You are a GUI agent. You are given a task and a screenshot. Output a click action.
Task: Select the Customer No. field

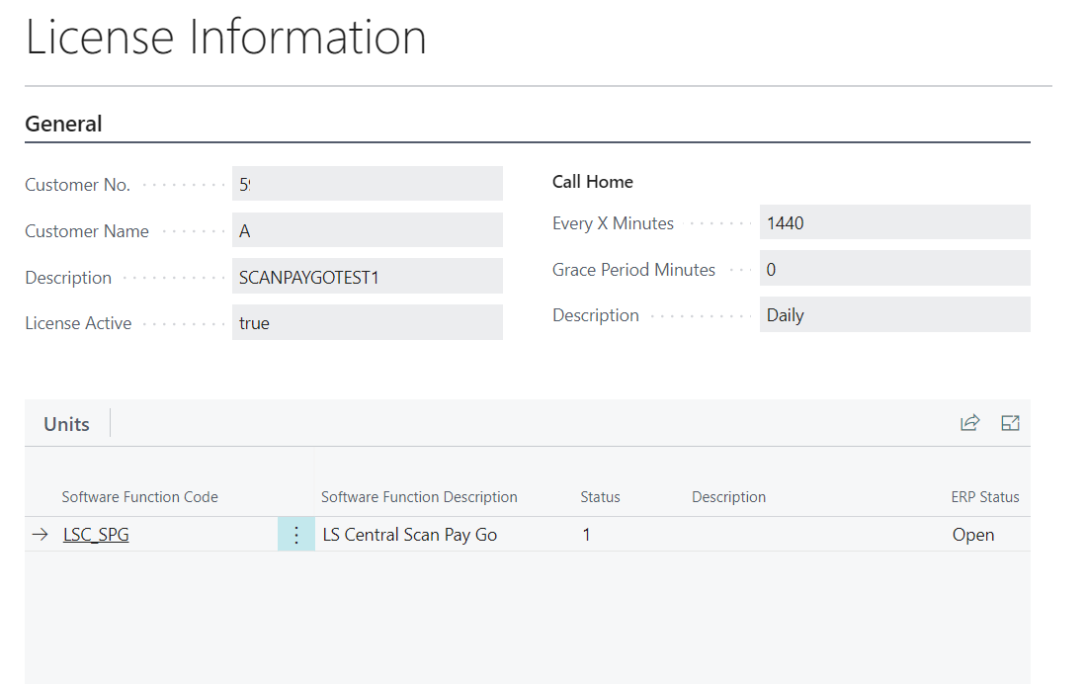pos(367,184)
